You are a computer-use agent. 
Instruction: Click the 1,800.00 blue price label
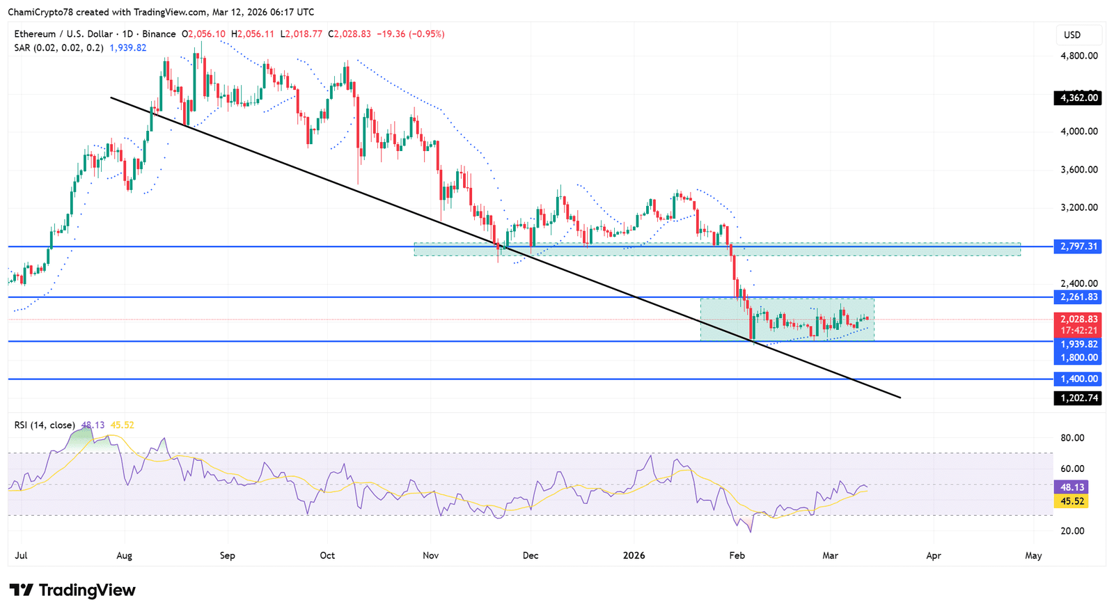tap(1078, 358)
